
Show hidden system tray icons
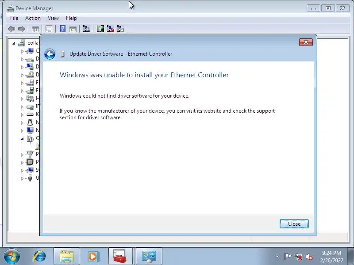pyautogui.click(x=277, y=257)
